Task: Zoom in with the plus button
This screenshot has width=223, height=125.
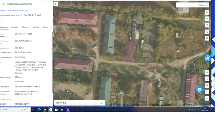Action: point(207,92)
